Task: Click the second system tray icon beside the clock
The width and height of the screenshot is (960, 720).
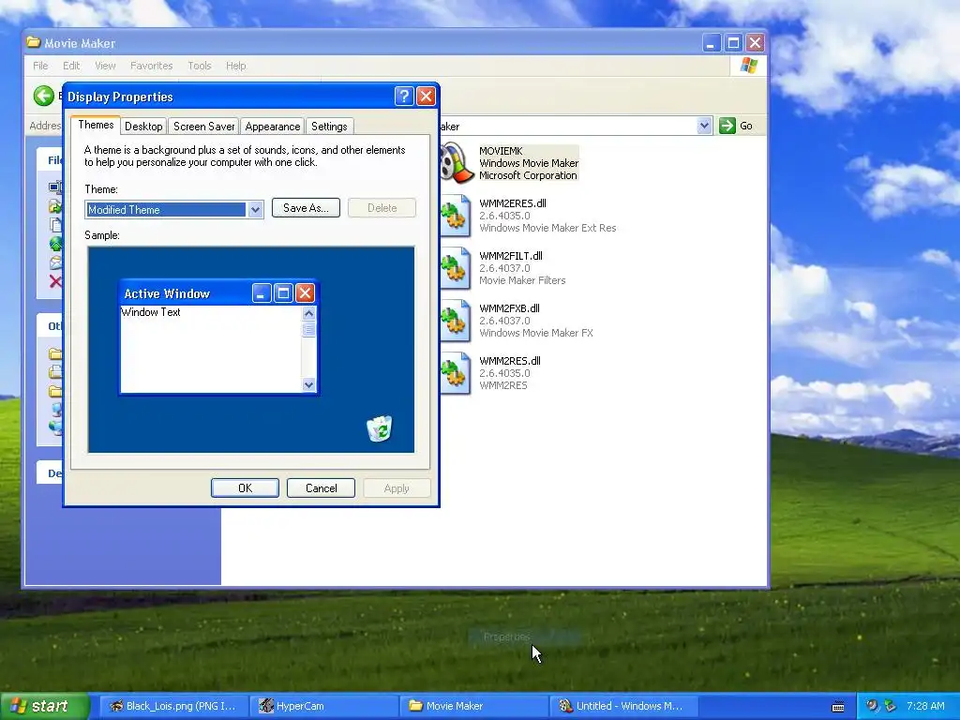Action: tap(890, 705)
